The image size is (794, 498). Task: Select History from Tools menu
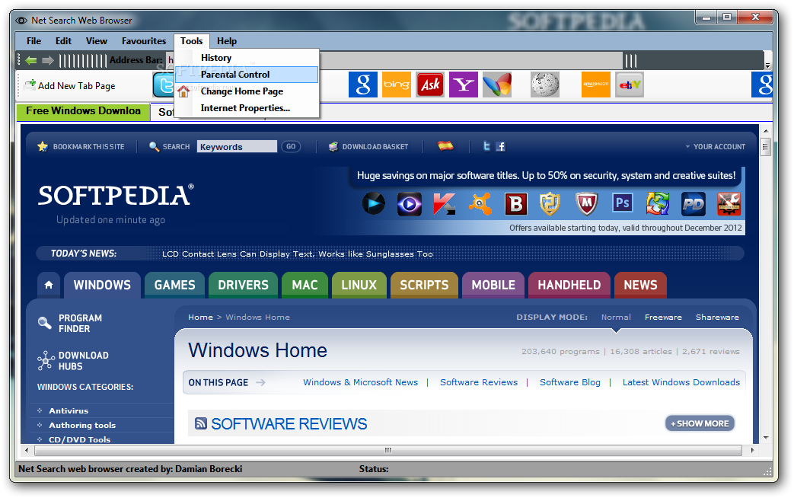[247, 58]
